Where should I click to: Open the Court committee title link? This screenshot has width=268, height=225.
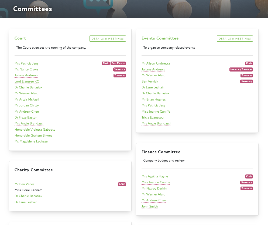point(20,38)
